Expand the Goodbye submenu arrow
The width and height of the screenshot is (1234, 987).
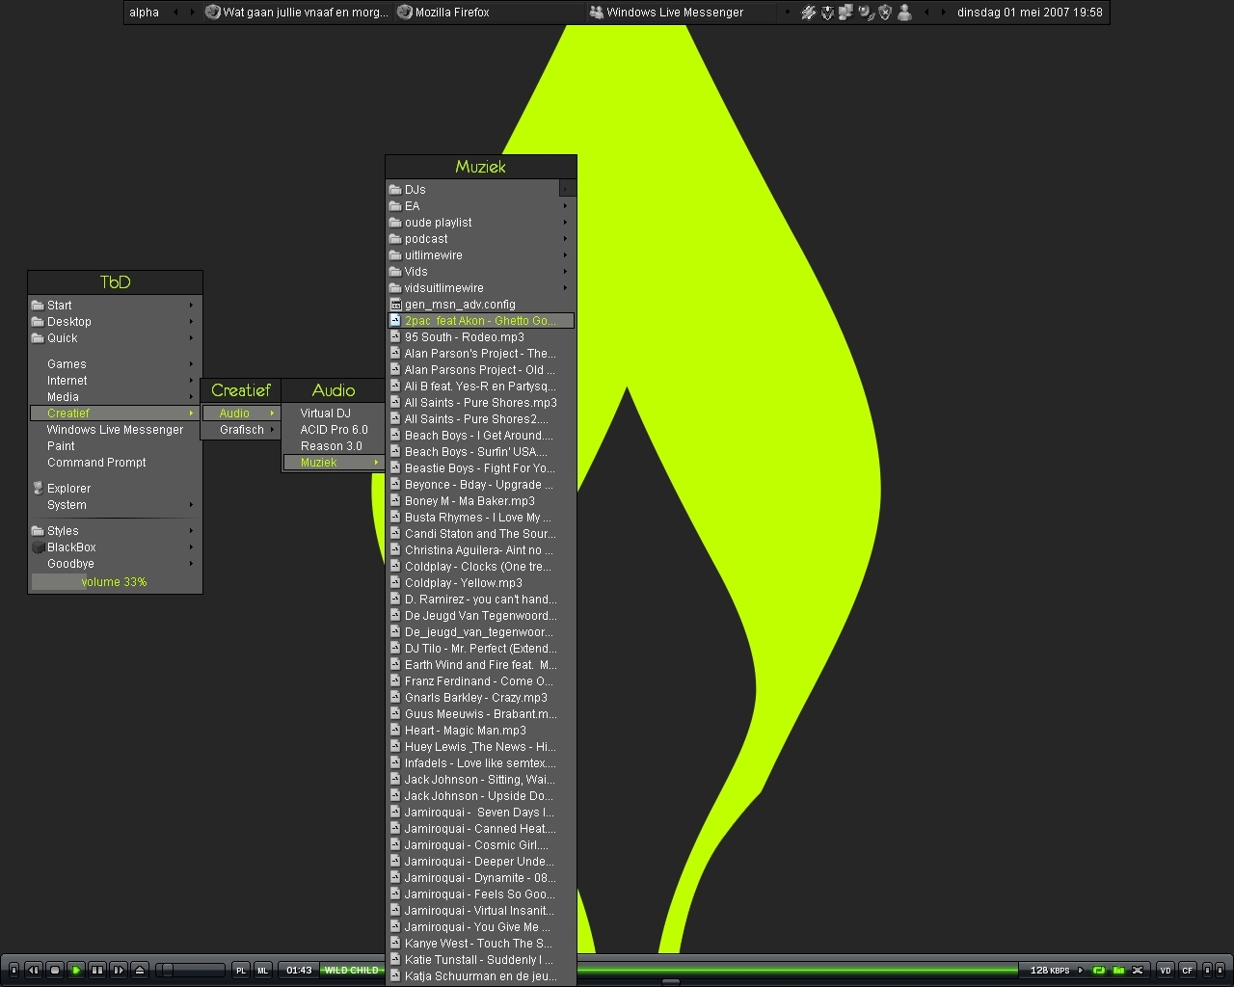[191, 564]
